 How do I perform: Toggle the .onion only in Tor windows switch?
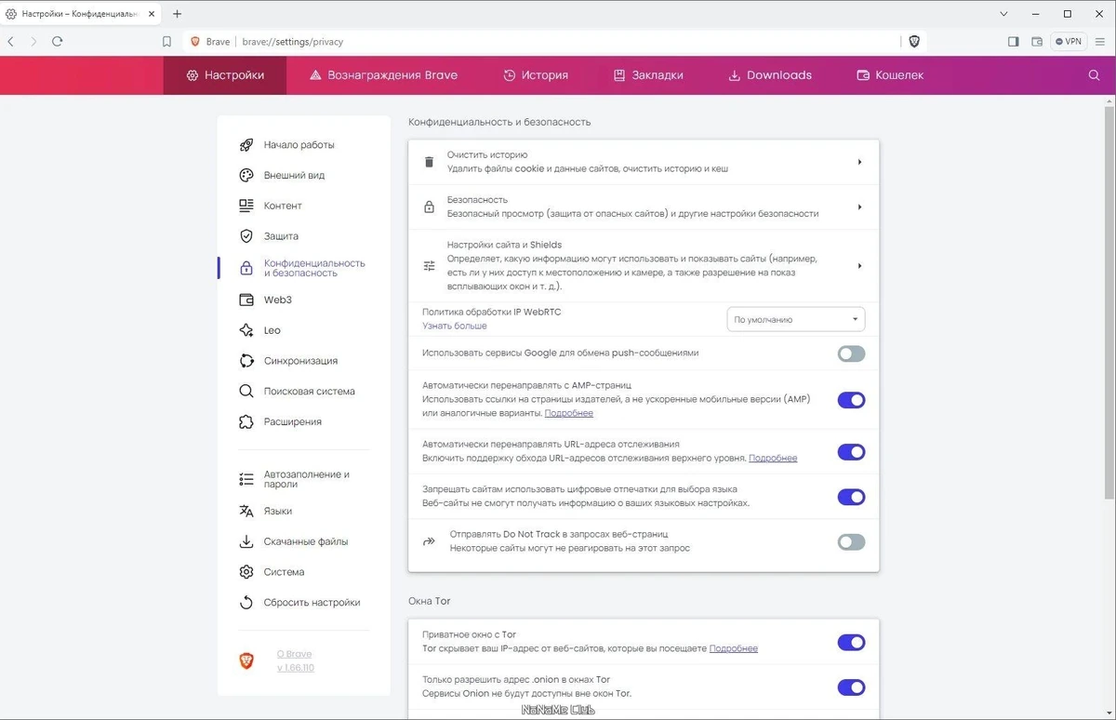click(x=851, y=687)
